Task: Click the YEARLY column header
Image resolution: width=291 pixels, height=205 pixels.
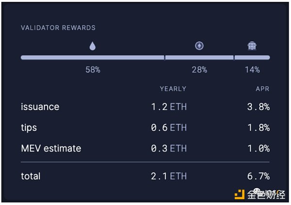Action: coord(173,89)
